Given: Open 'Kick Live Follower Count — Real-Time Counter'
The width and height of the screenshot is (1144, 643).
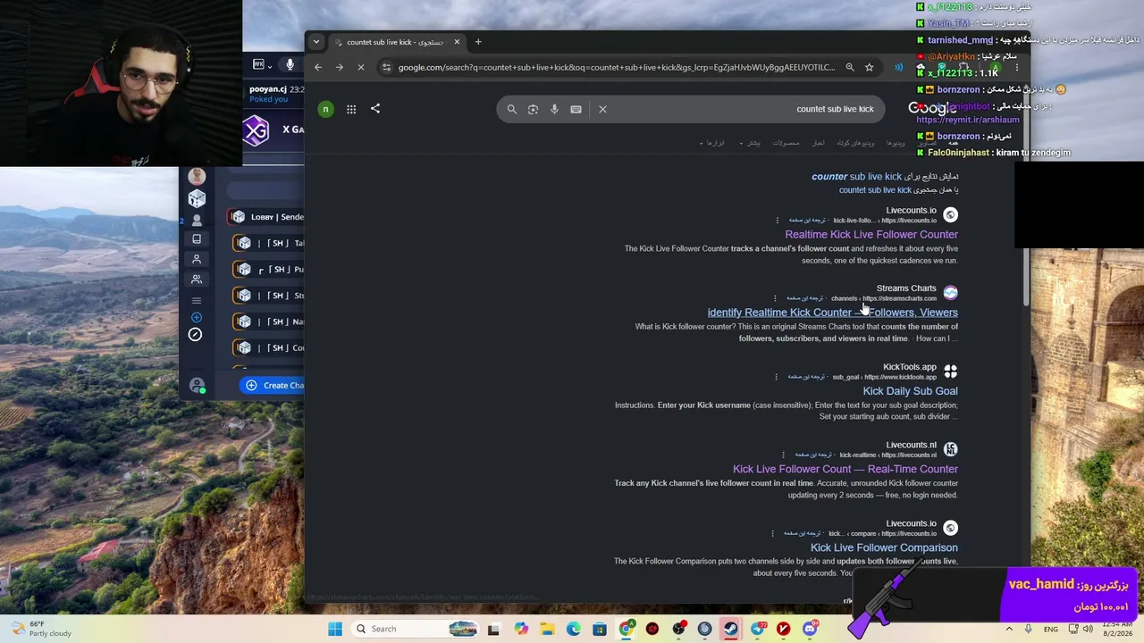Looking at the screenshot, I should coord(845,469).
